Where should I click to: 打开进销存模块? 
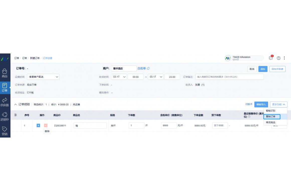tap(5, 116)
